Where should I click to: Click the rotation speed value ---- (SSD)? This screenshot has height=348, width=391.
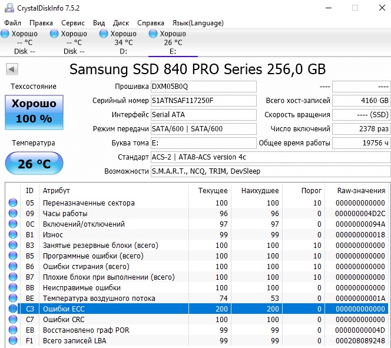point(362,115)
